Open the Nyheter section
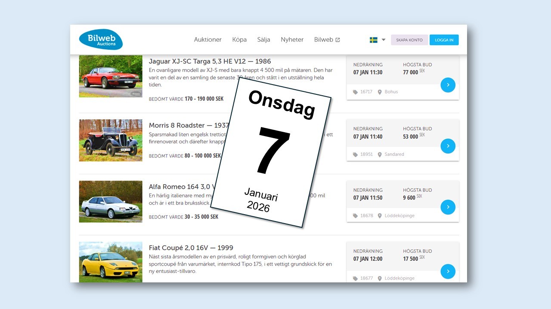The height and width of the screenshot is (309, 551). (x=292, y=39)
